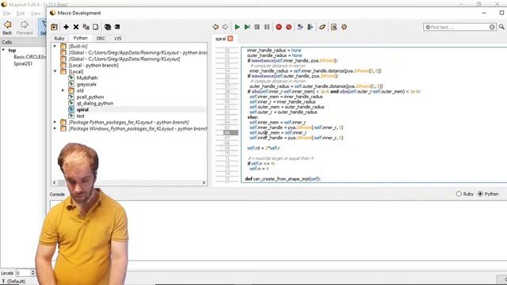
Task: Collapse the [Local] folder
Action: (x=55, y=71)
